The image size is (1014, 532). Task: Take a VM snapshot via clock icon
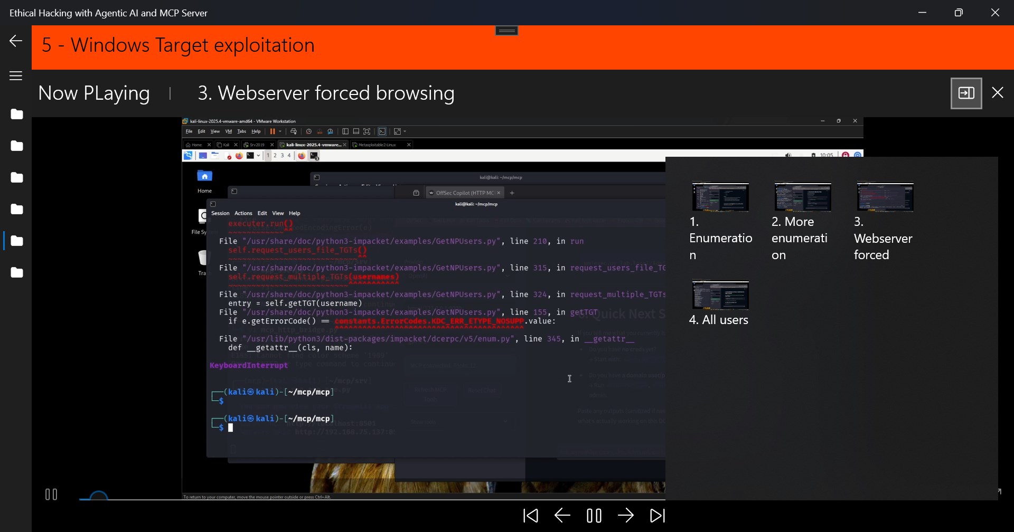[x=309, y=131]
